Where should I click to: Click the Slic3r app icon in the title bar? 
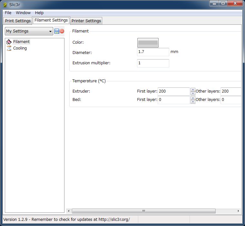click(x=5, y=5)
